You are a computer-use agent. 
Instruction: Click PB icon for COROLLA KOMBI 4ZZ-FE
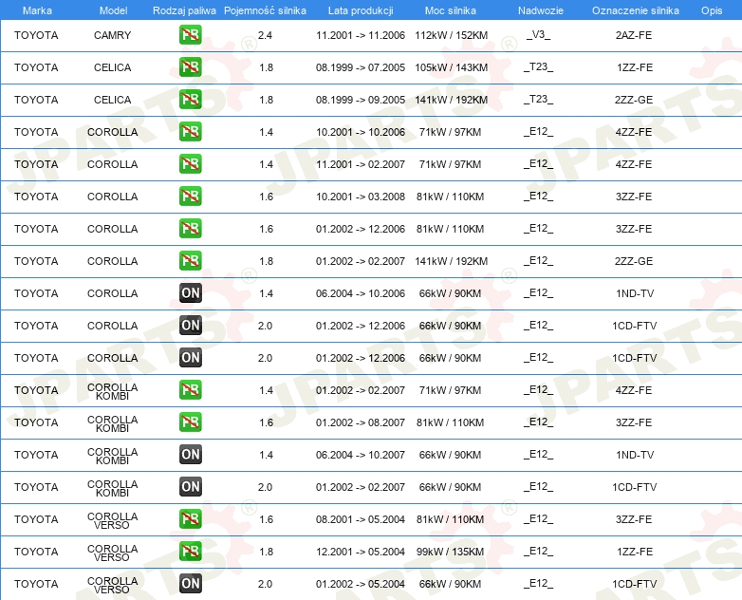click(190, 390)
